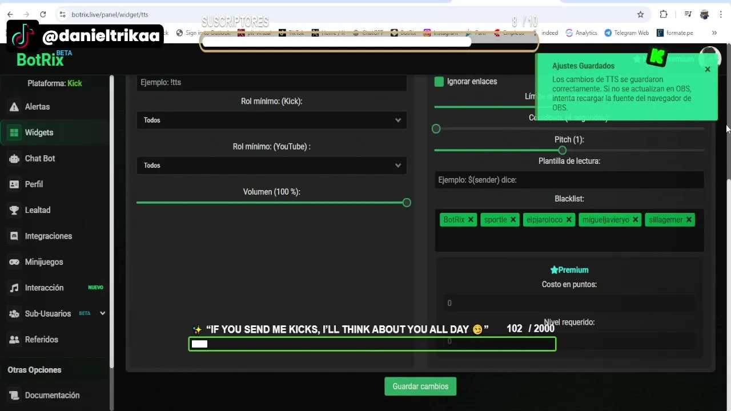Click the 'Ejemplo: !tts' command input

272,83
